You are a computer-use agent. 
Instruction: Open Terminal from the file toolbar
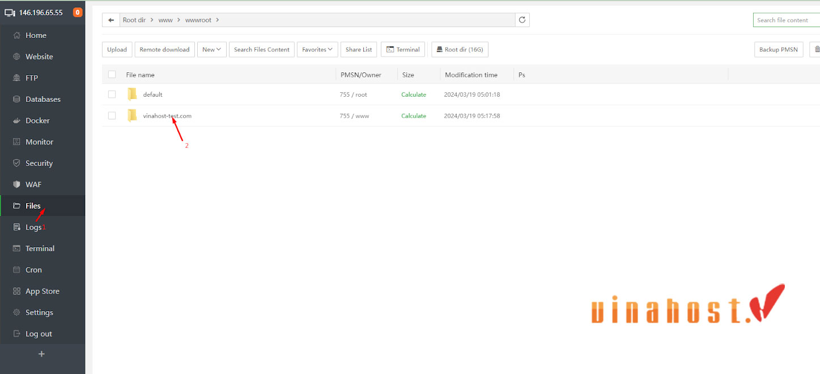click(x=403, y=50)
